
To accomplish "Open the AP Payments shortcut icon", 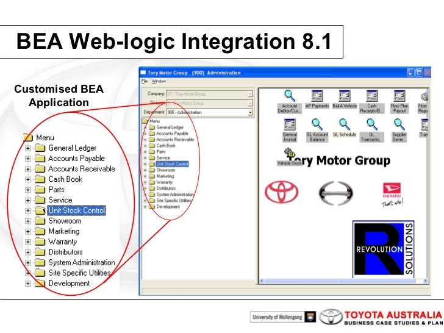I will pos(317,96).
